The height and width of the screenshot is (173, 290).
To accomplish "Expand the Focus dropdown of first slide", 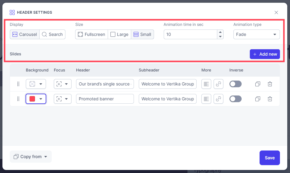I will click(x=62, y=84).
